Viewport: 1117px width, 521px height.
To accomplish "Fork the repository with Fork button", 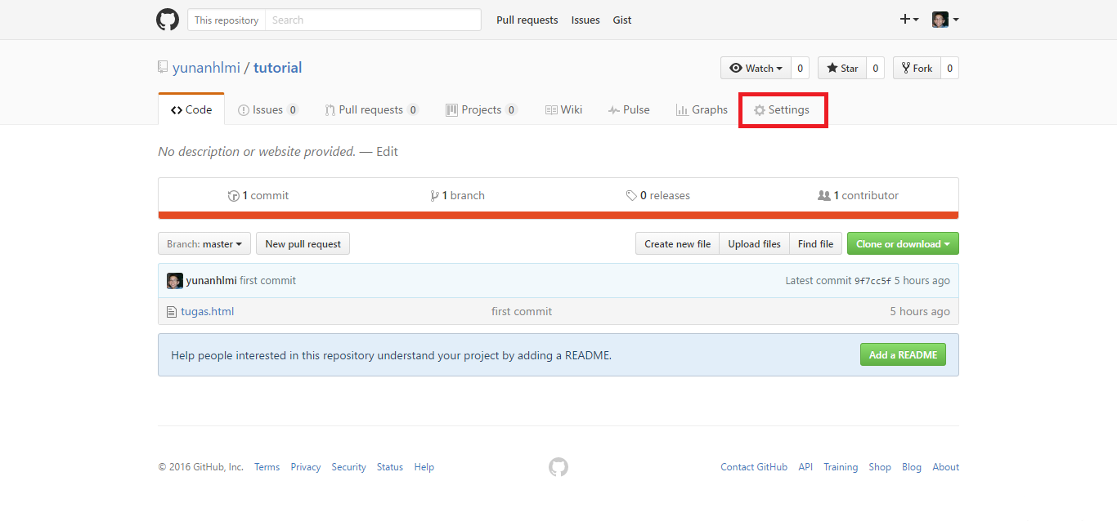I will [917, 68].
